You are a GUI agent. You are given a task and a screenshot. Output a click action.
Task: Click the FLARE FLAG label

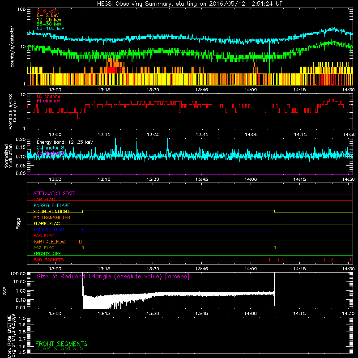[47, 223]
